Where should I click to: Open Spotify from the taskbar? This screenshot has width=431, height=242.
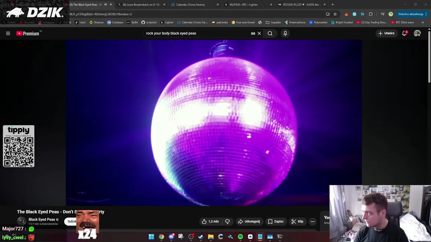pos(240,237)
